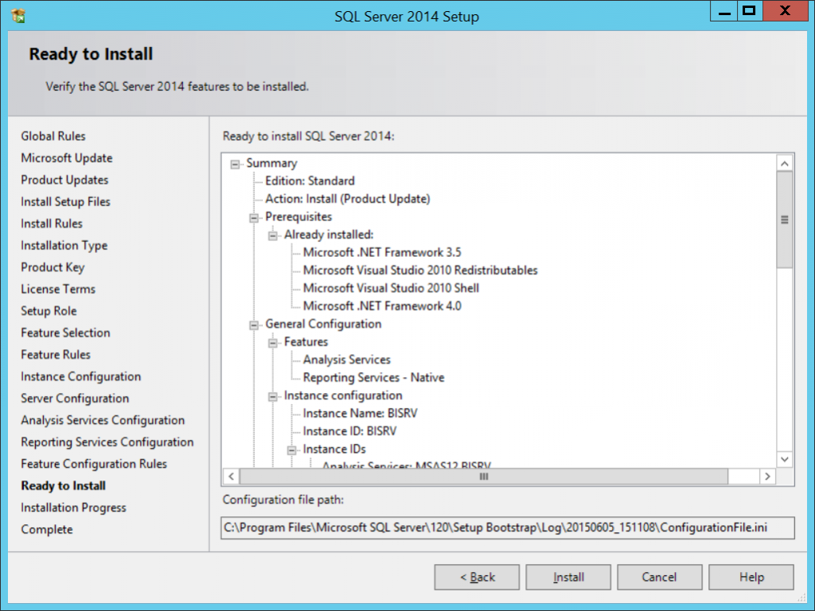Click the down arrow of the vertical scrollbar
Screen dimensions: 815x611
point(784,459)
